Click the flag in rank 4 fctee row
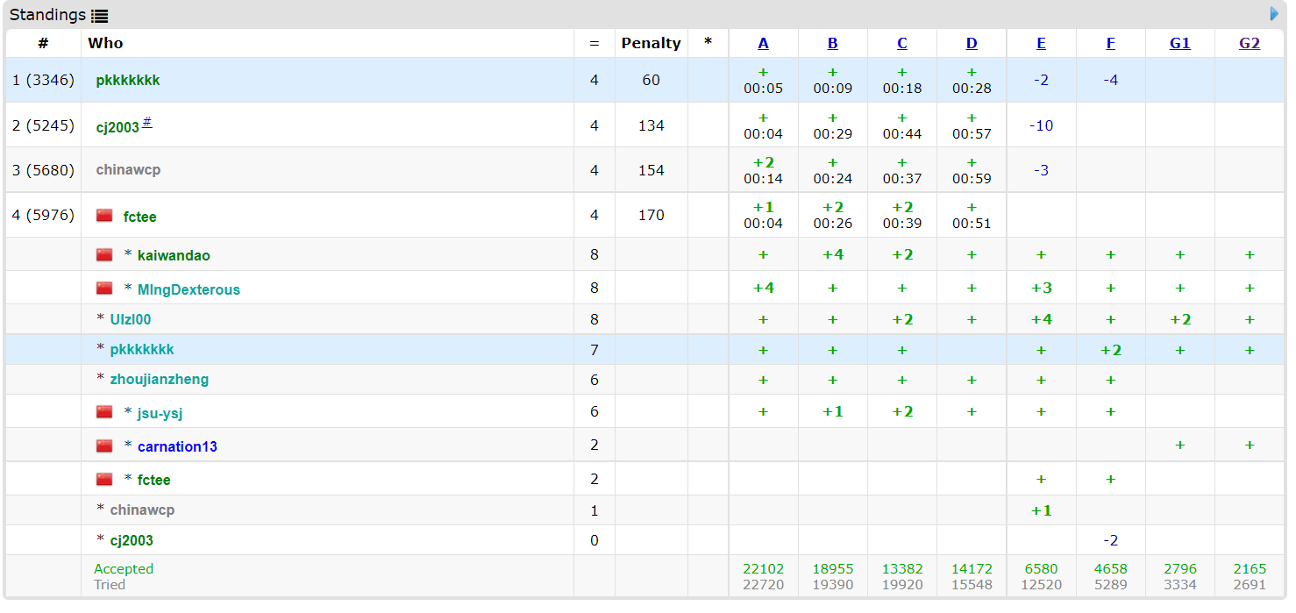The image size is (1296, 613). click(x=104, y=216)
